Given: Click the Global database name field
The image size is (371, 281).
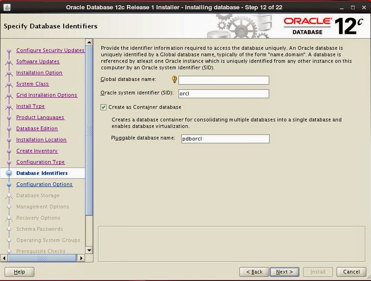Looking at the screenshot, I should [x=224, y=80].
